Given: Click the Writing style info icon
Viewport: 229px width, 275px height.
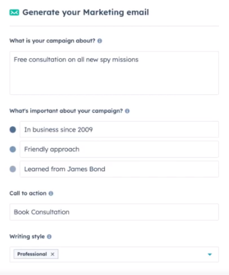Looking at the screenshot, I should coord(49,236).
